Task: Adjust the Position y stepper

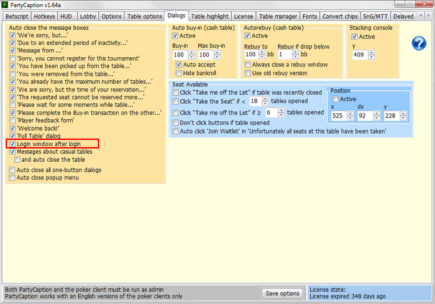Action: pos(403,116)
